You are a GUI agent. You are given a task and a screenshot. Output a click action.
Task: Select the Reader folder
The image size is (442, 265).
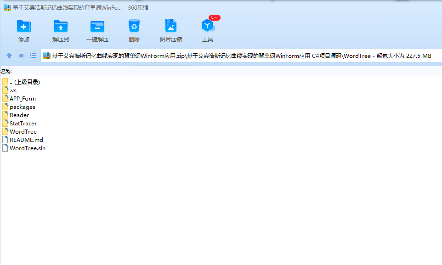(x=16, y=115)
